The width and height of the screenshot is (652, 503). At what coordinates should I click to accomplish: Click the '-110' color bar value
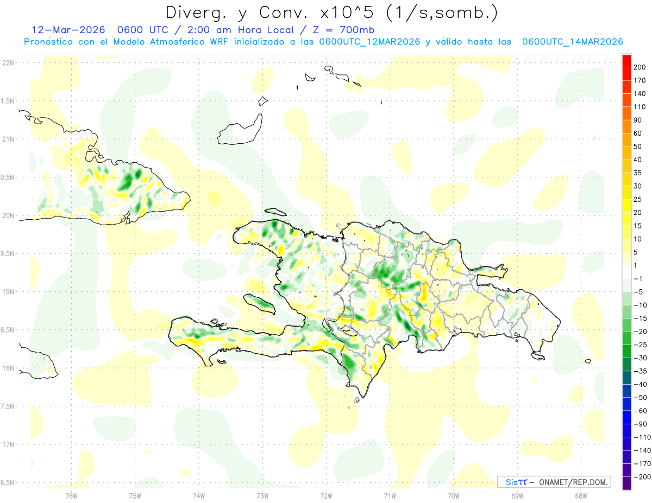(642, 437)
